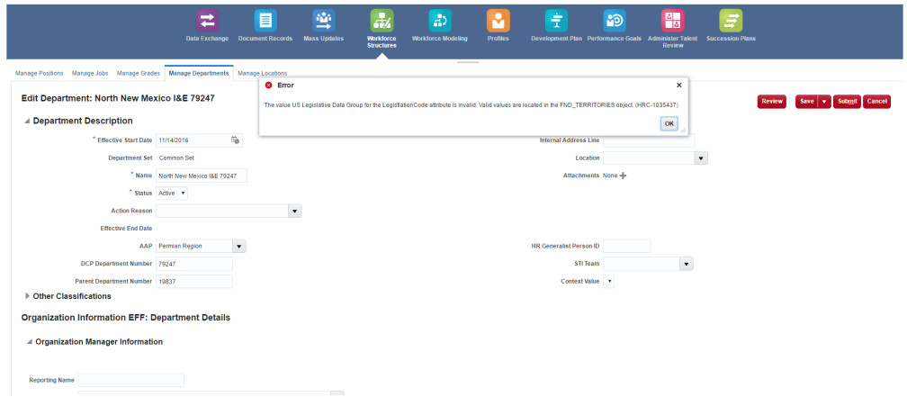Open the Location dropdown arrow

point(701,158)
